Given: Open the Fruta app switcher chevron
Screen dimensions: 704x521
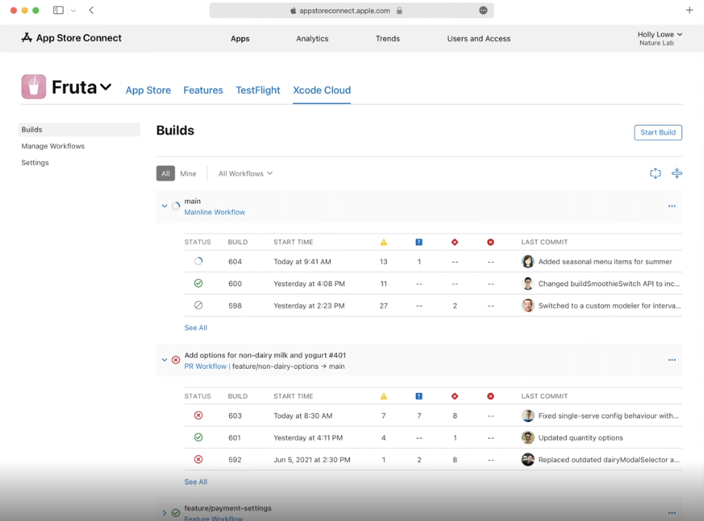Looking at the screenshot, I should (x=105, y=87).
